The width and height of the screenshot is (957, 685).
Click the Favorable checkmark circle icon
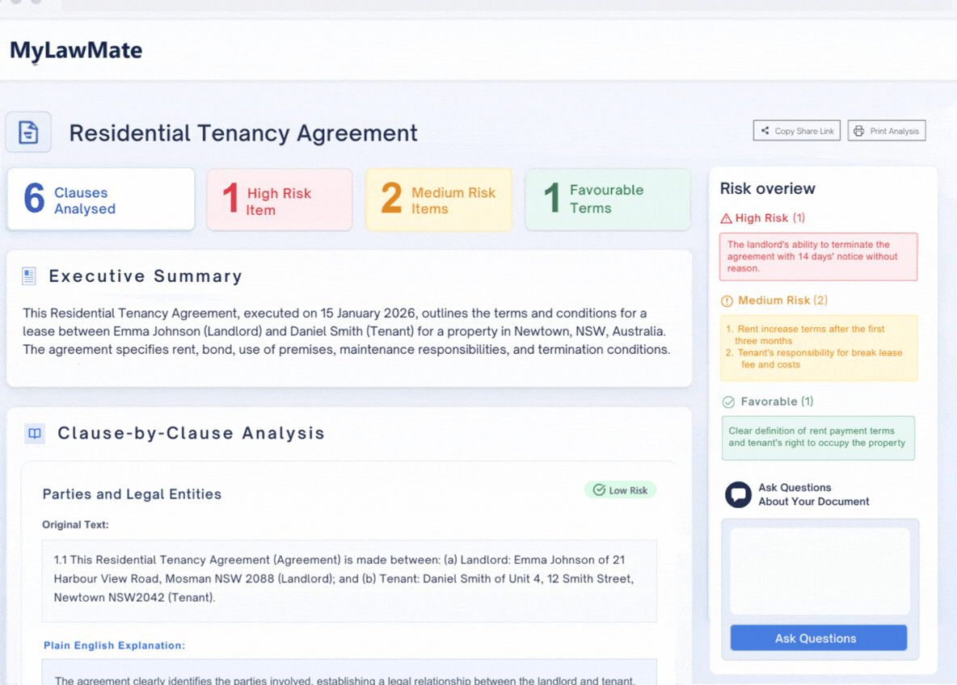728,401
